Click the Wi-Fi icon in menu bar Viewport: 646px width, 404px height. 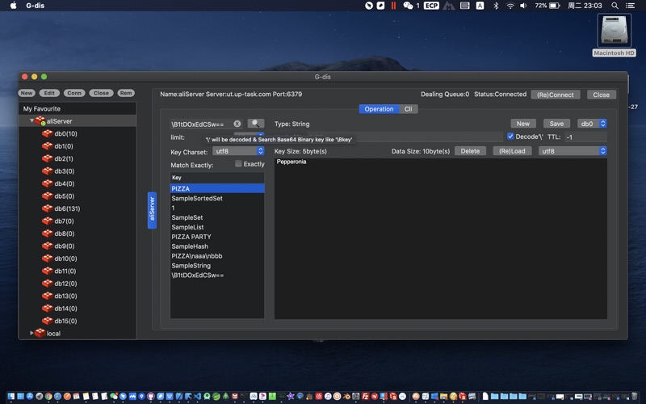coord(510,6)
